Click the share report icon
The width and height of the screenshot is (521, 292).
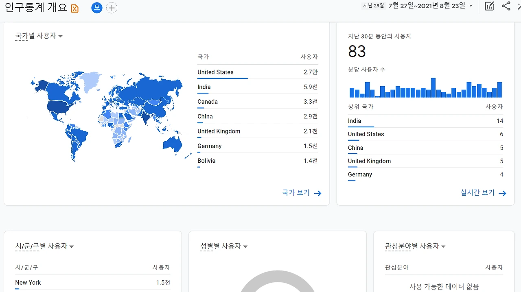coord(506,6)
